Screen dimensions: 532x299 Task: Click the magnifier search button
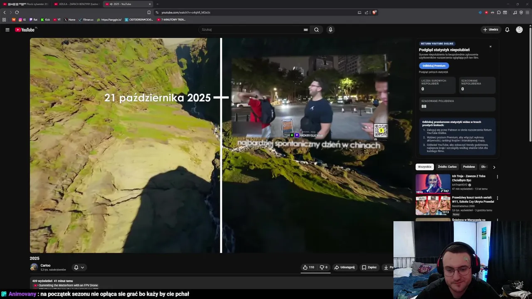(316, 29)
